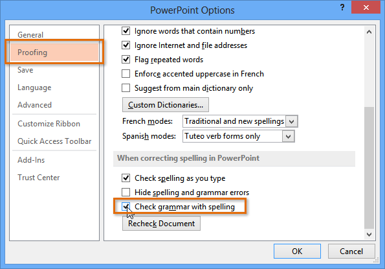The width and height of the screenshot is (385, 269).
Task: Open Quick Access Toolbar settings
Action: (54, 141)
